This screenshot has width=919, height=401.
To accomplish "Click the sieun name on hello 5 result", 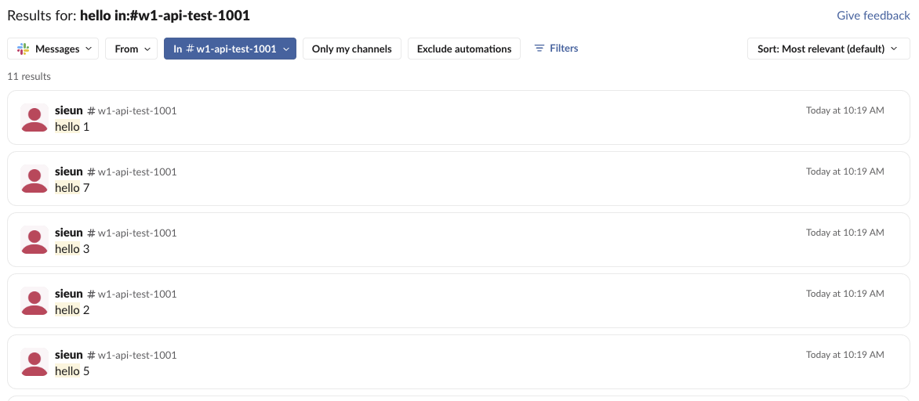I will pos(68,354).
